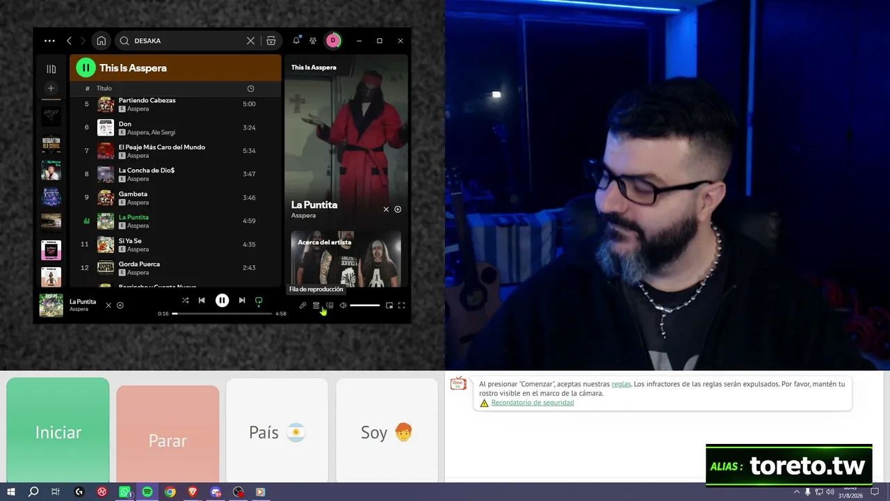The width and height of the screenshot is (890, 501).
Task: Open Brave browser from the taskbar
Action: click(x=193, y=492)
